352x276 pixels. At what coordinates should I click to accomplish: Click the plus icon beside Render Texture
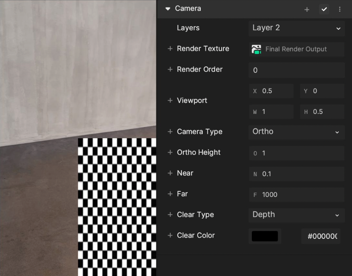click(x=170, y=49)
